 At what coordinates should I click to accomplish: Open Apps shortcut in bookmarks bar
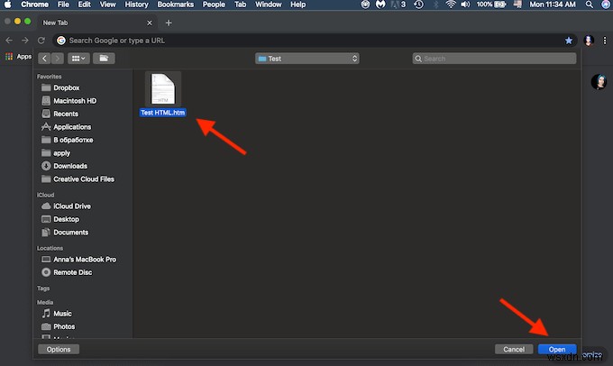click(18, 57)
